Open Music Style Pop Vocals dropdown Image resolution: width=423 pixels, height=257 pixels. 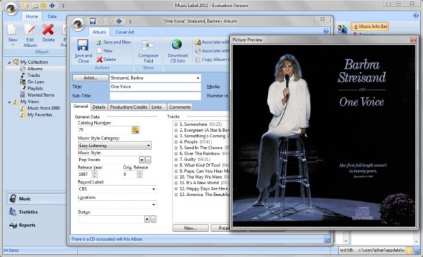coord(142,160)
